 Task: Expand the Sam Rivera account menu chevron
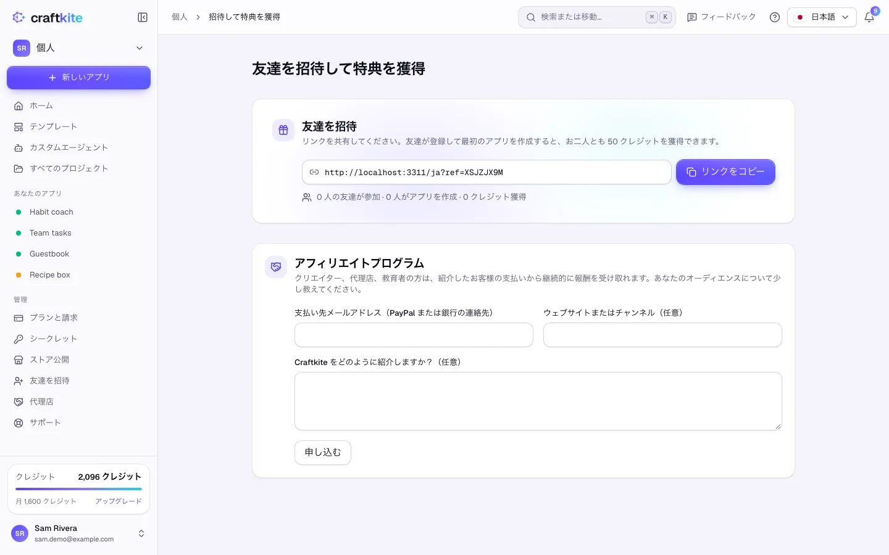[x=141, y=533]
